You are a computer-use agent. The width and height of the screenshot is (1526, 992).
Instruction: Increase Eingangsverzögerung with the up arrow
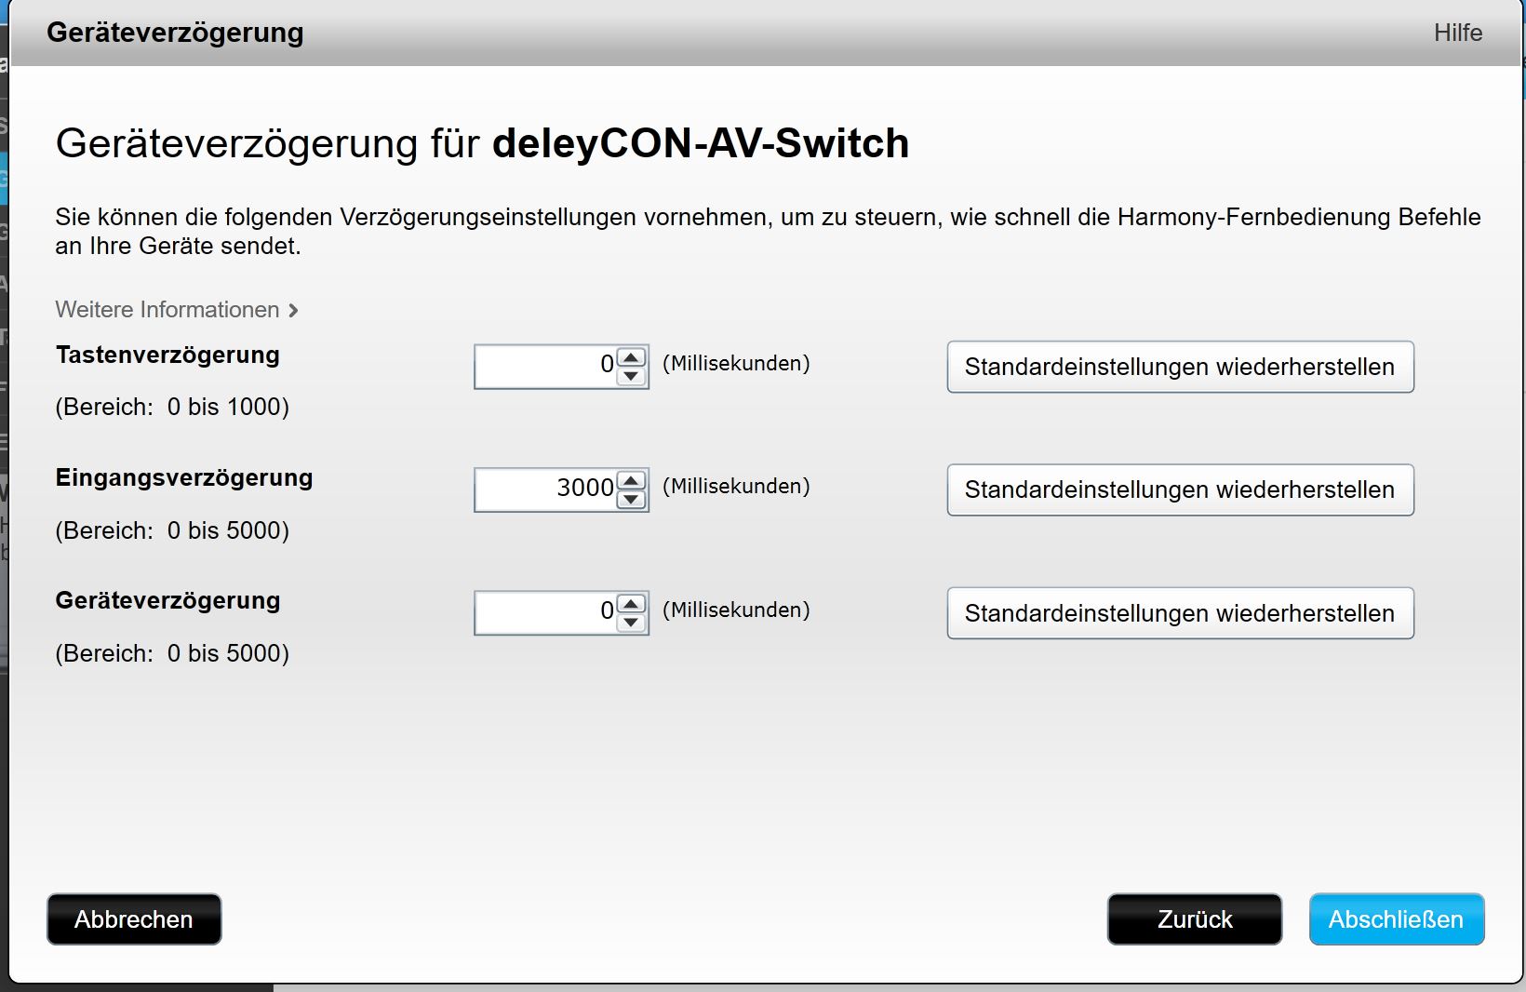(631, 480)
